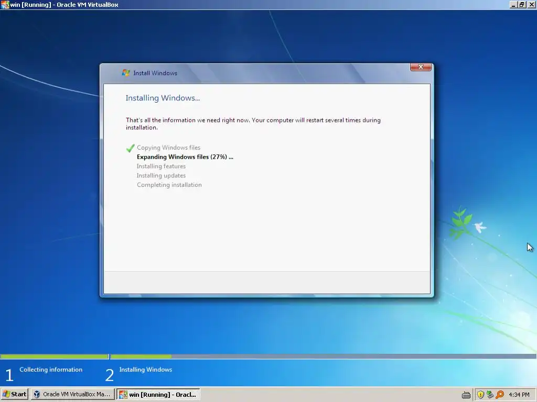Close the VirtualBox VM window
The height and width of the screenshot is (402, 537).
[x=531, y=5]
